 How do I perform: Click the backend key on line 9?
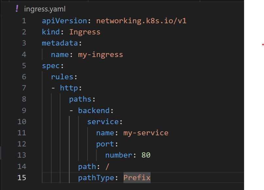94,110
